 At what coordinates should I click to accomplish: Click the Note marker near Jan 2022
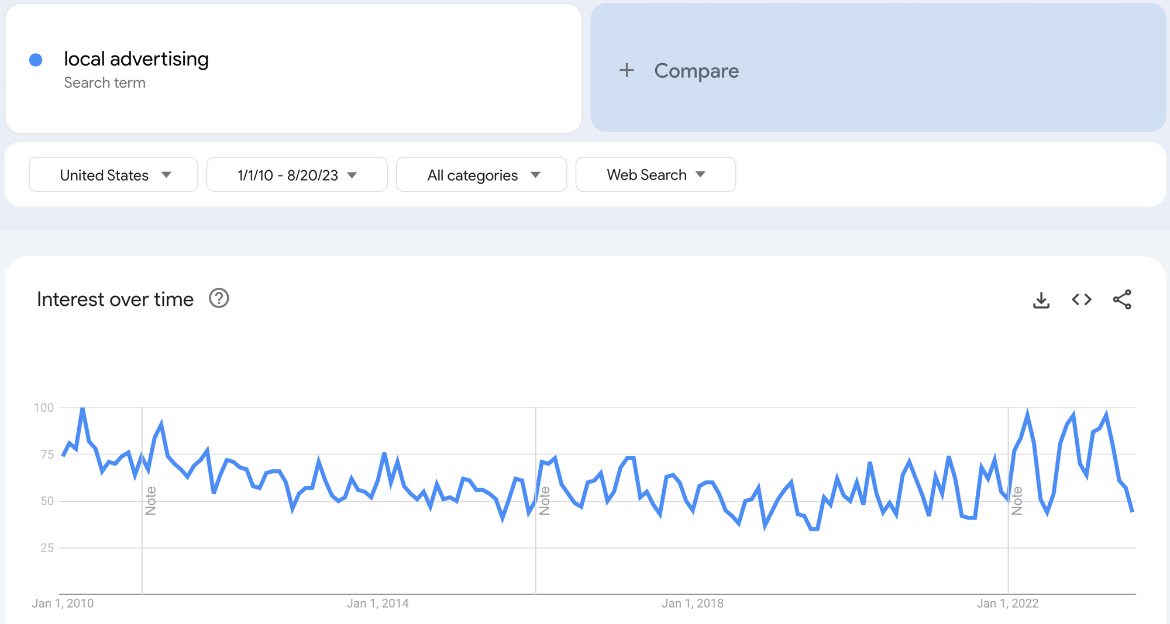1017,501
